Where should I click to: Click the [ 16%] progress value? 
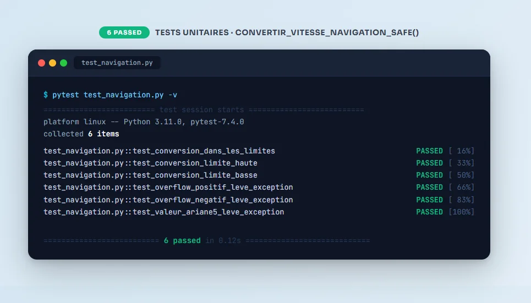462,151
